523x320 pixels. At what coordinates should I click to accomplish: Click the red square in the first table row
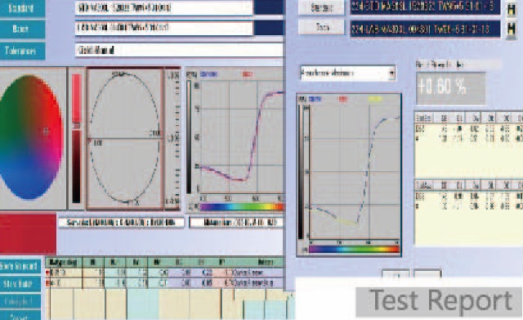click(47, 273)
